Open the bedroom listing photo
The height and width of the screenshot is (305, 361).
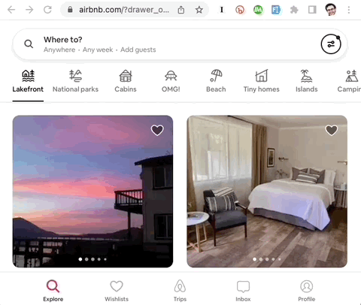[267, 192]
